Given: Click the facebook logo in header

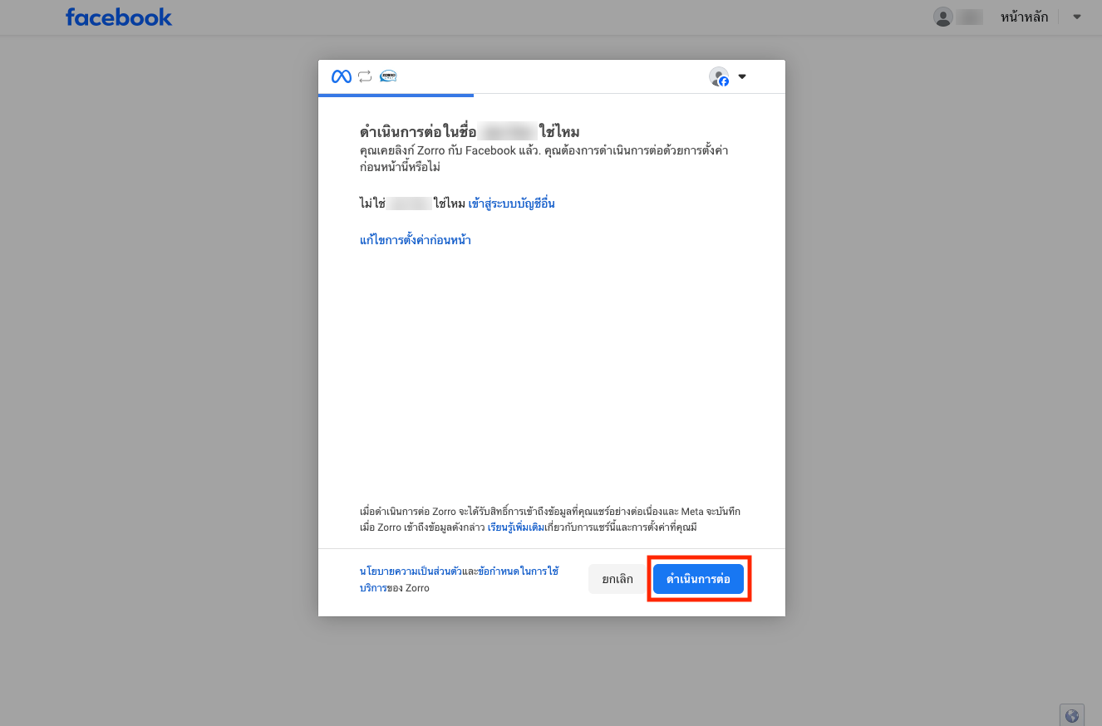Looking at the screenshot, I should (119, 17).
